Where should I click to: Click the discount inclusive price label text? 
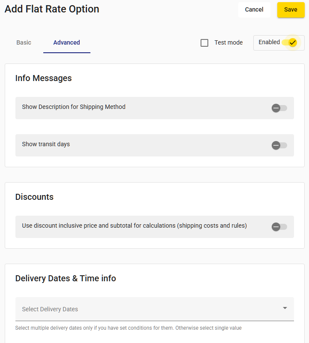tap(135, 226)
